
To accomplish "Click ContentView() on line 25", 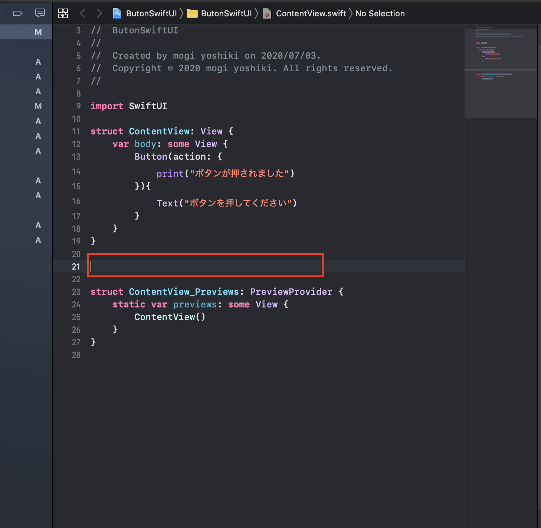I will pyautogui.click(x=170, y=317).
